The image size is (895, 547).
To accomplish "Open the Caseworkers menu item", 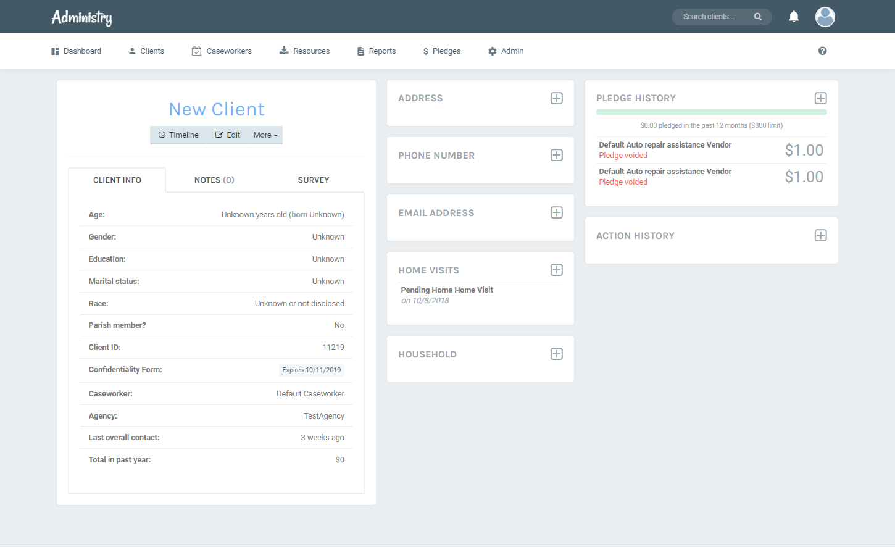I will coord(222,51).
